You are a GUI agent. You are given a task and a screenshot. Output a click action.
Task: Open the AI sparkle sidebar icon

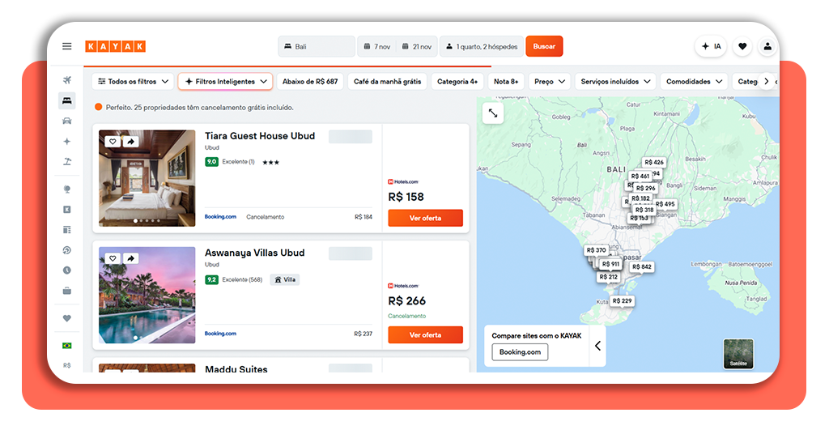(66, 141)
